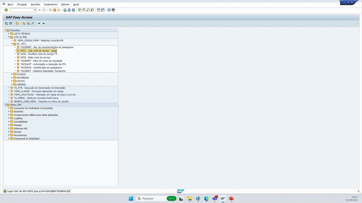Select YSCSIMRT - Relatório Requisição Transporte

43,71
